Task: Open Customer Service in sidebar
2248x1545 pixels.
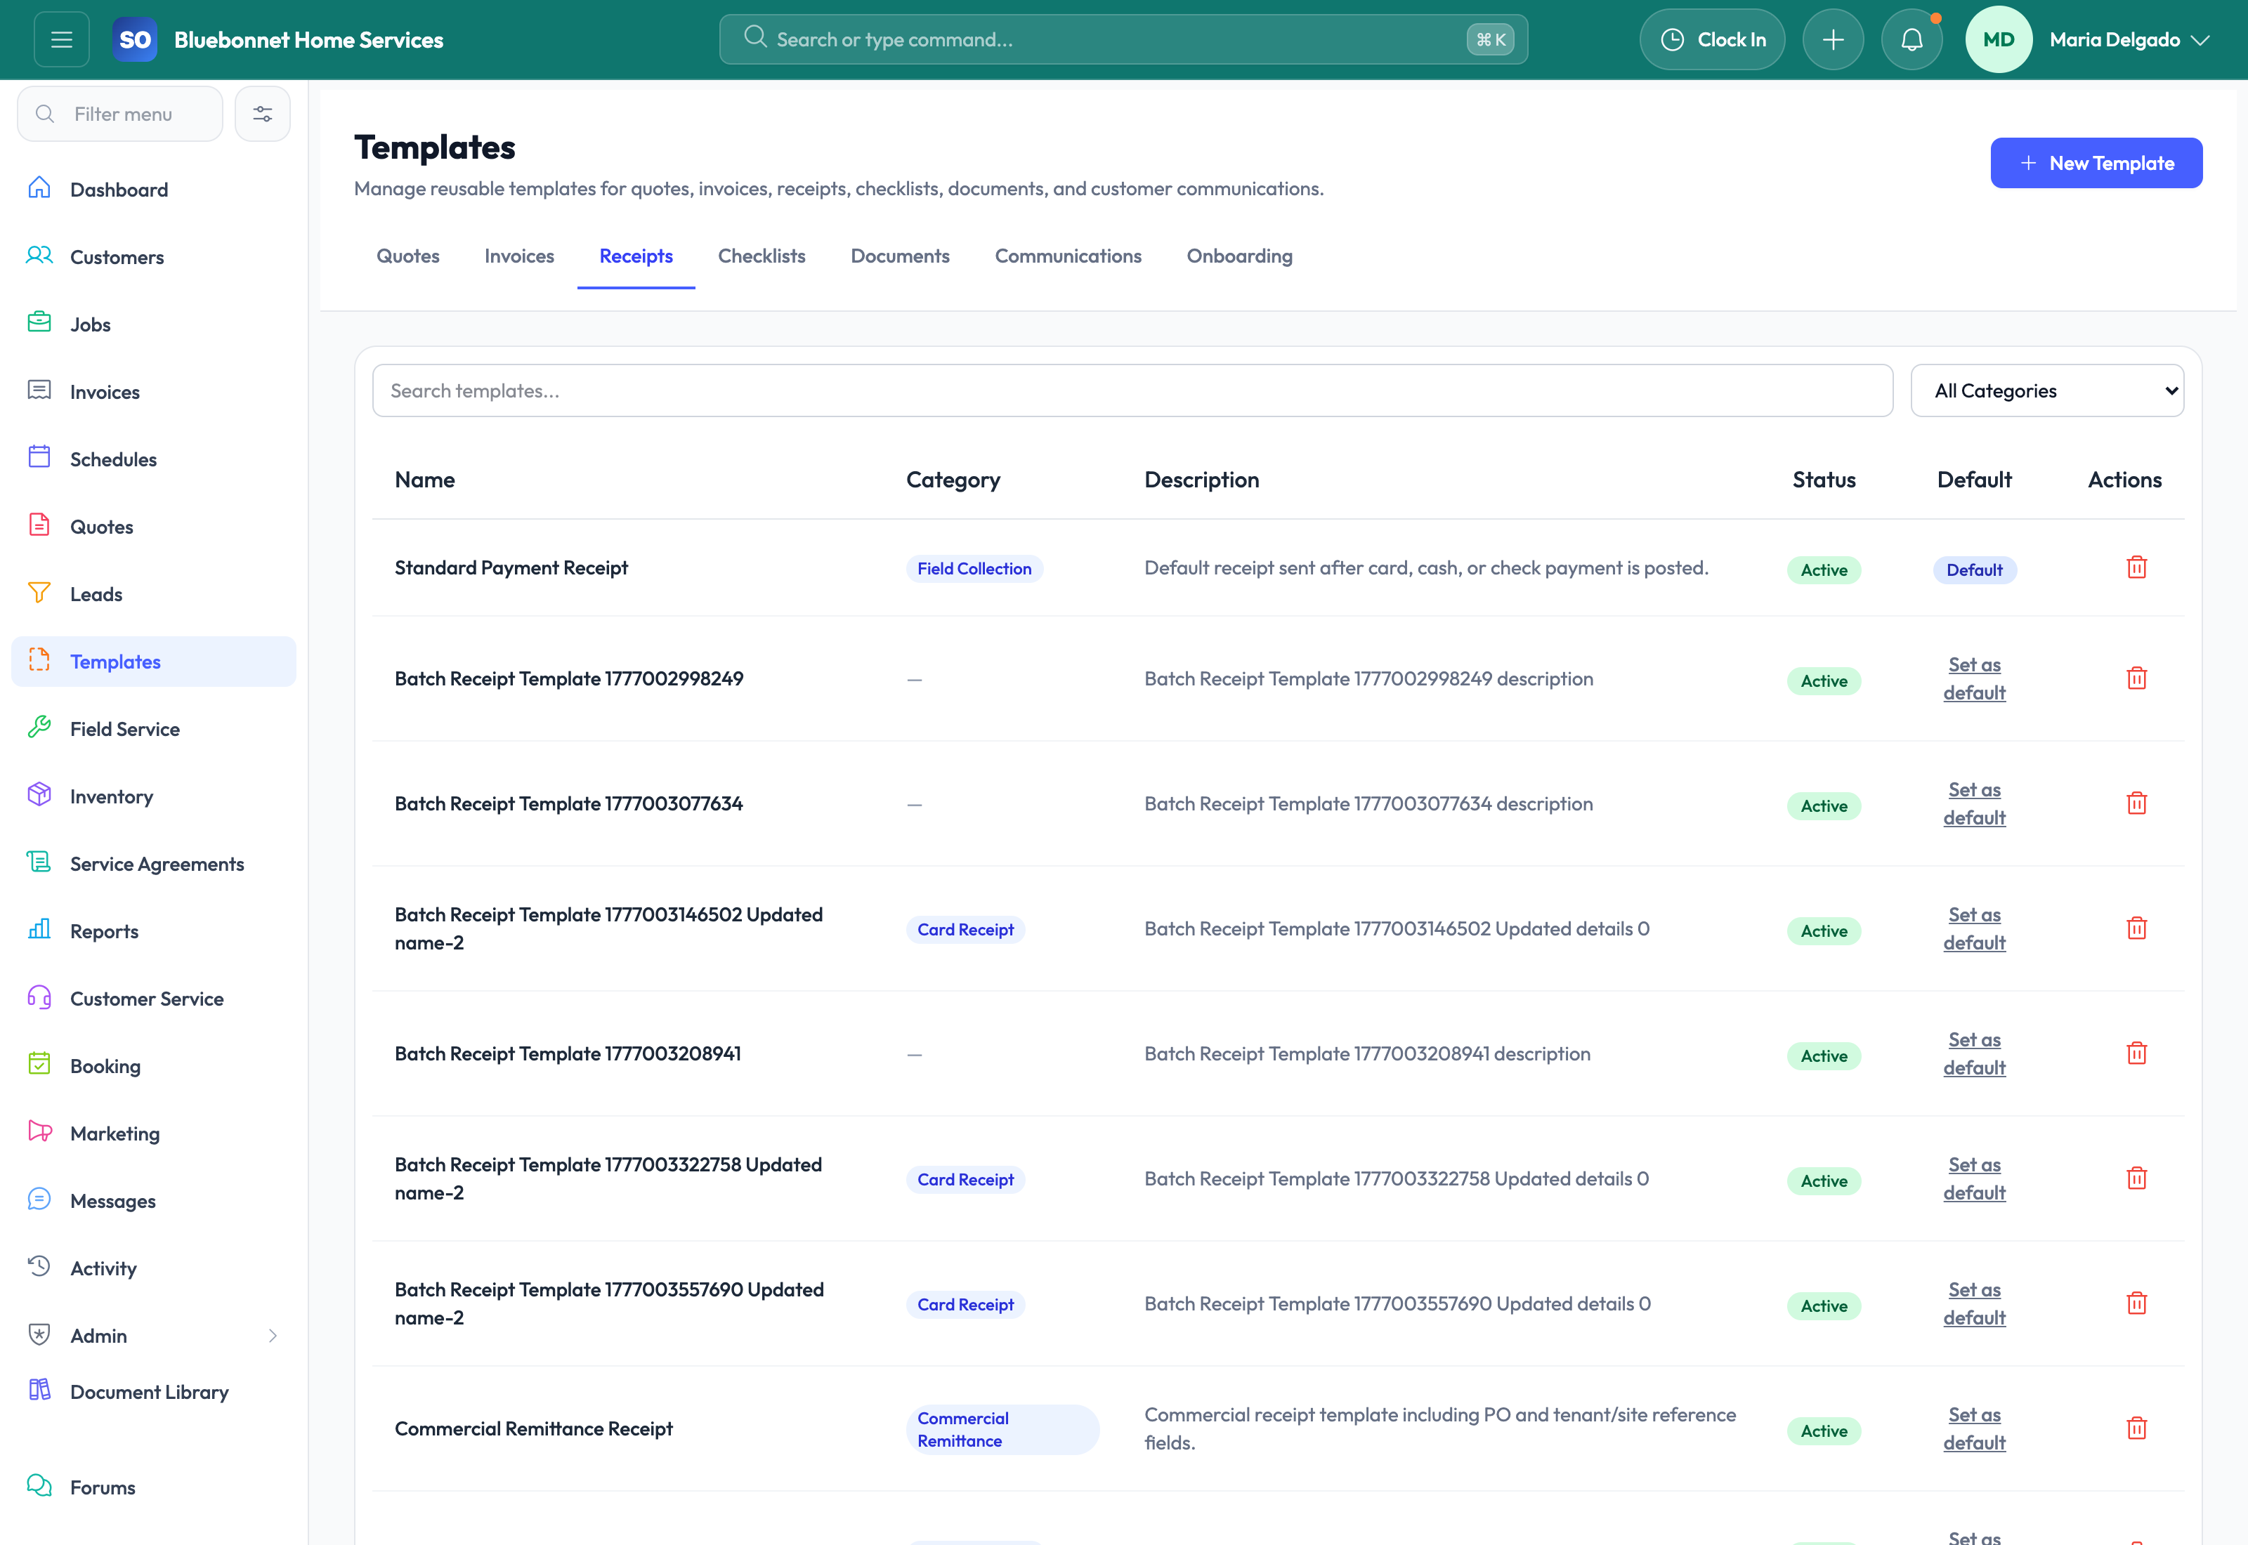Action: click(154, 999)
